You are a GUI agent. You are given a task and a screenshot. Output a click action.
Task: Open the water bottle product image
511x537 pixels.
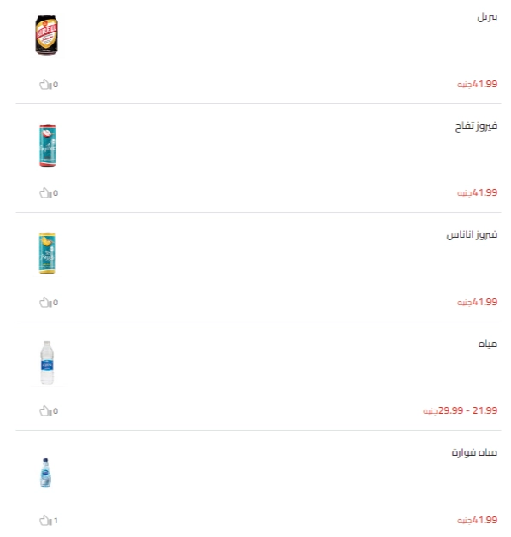point(47,363)
